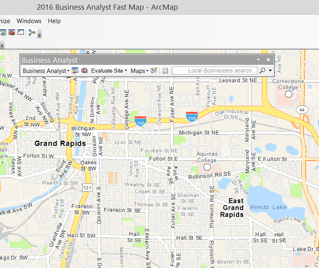Click the magnifier search button

[x=262, y=71]
